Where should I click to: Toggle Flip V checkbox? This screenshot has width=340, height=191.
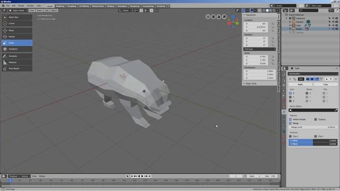point(316,136)
